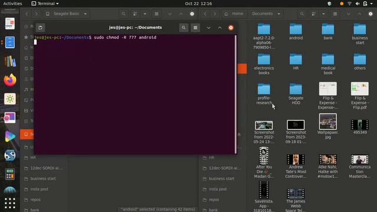Search files in right file manager window
Screen dimensions: 377x212
coord(302,14)
